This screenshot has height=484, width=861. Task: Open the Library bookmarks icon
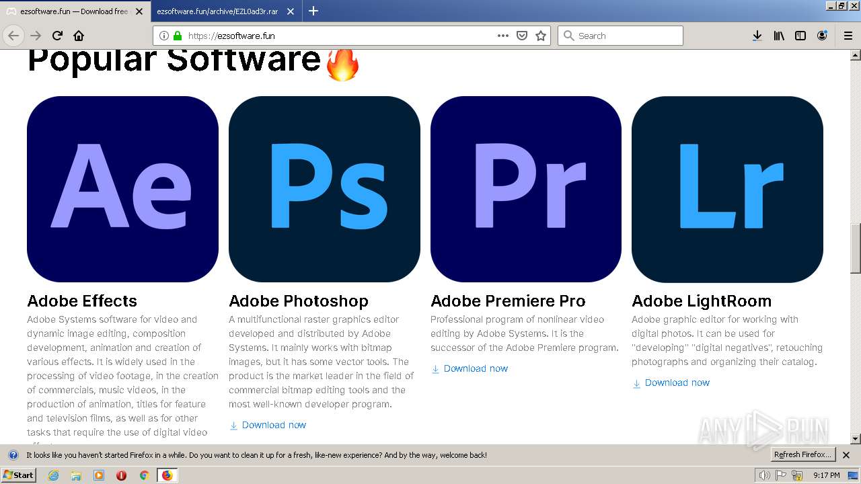[779, 36]
